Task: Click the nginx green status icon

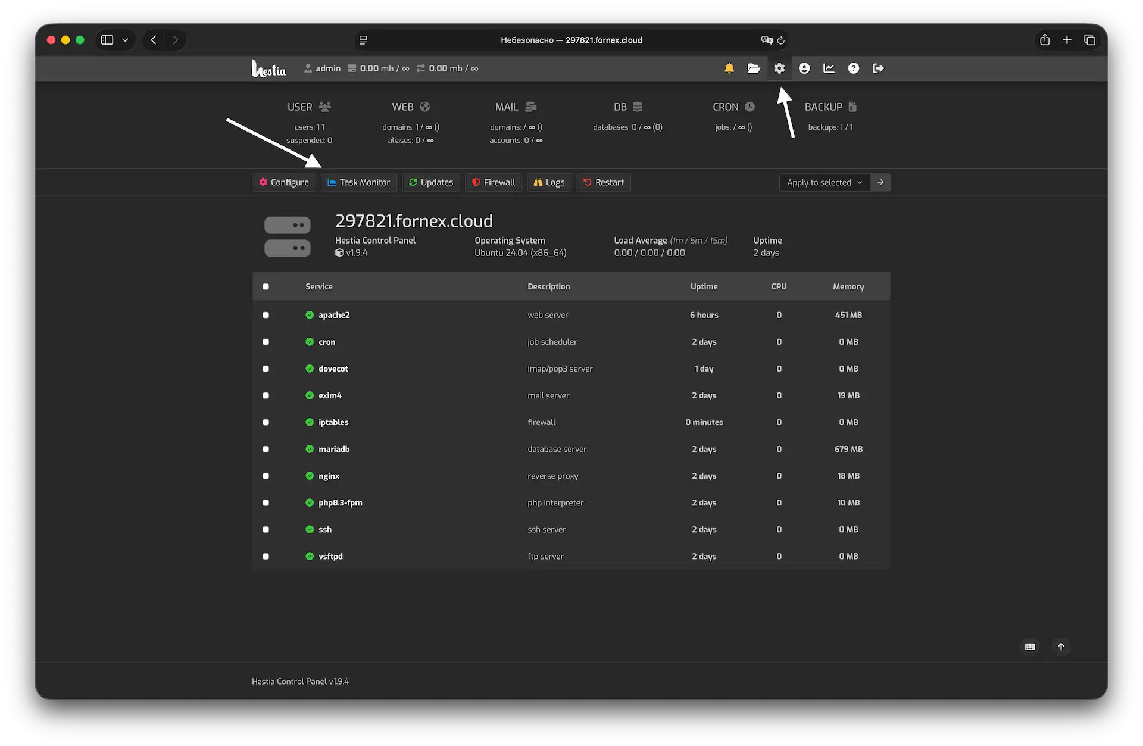Action: click(x=310, y=476)
